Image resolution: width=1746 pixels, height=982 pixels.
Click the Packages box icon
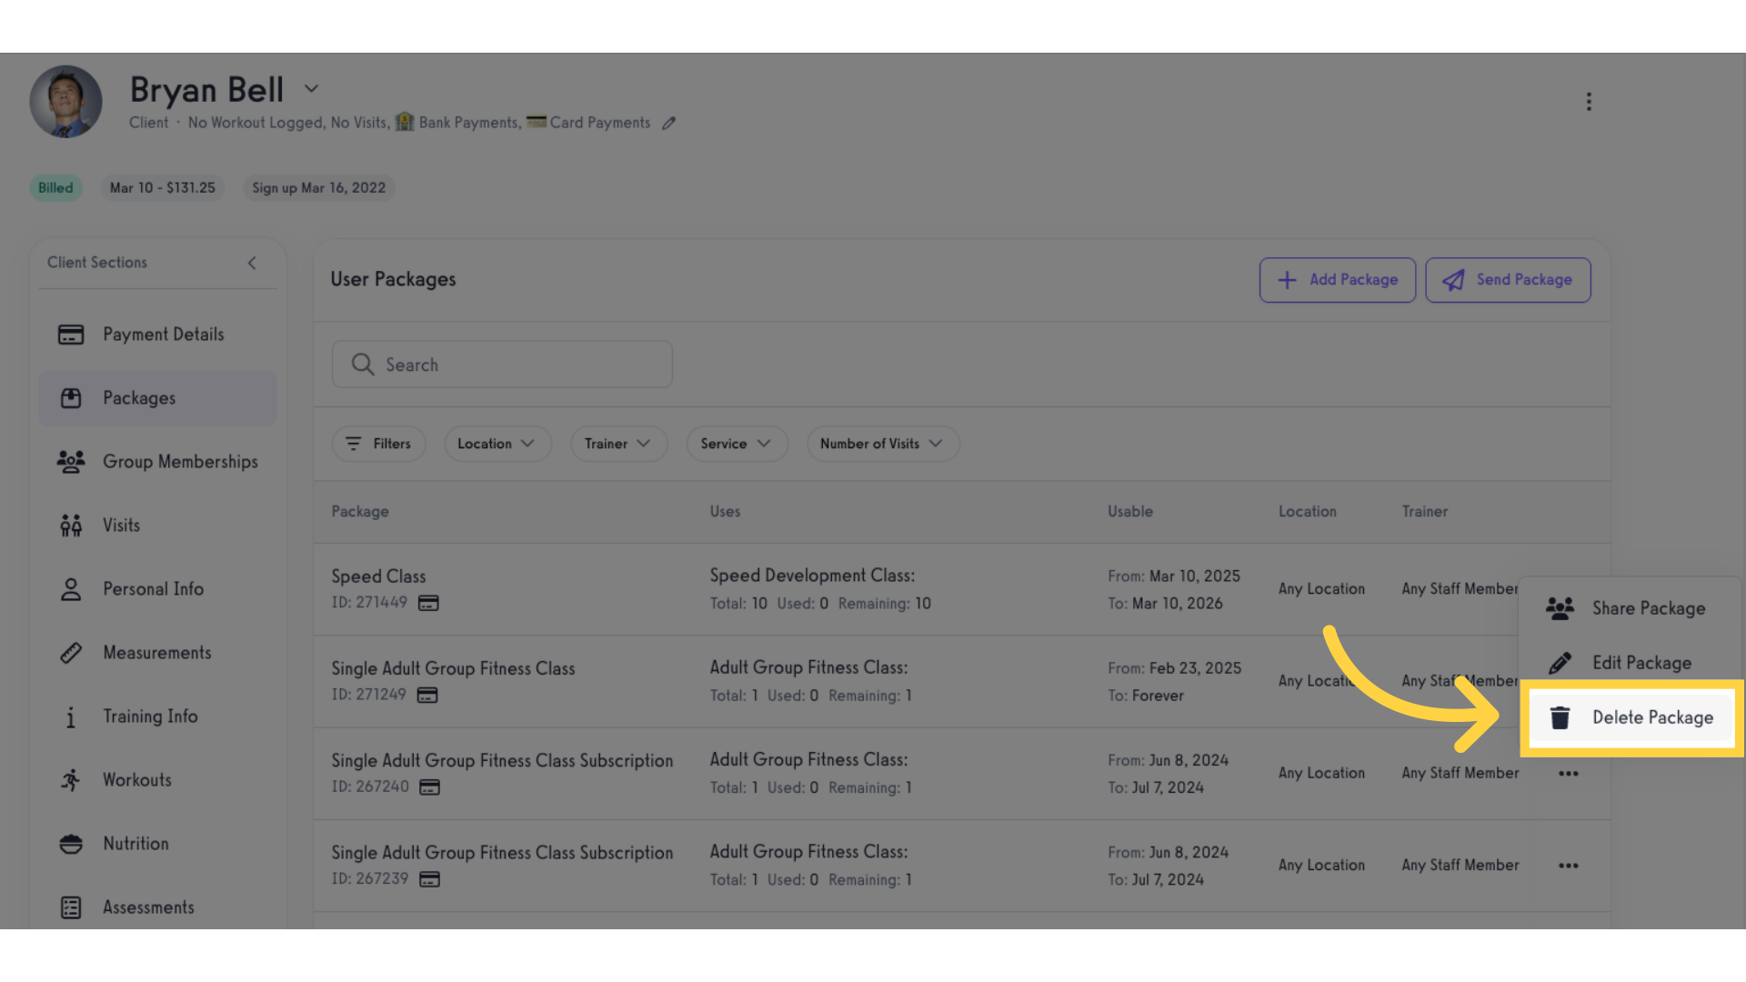pos(71,398)
